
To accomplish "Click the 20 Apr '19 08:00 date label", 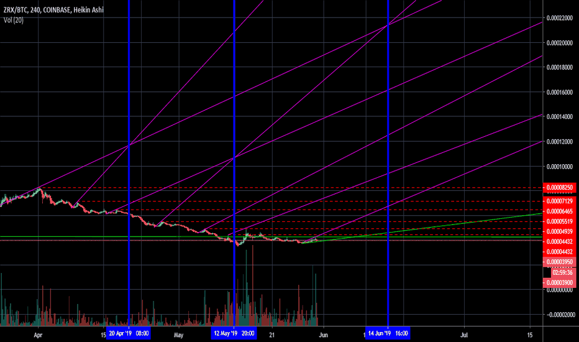I will coord(129,333).
